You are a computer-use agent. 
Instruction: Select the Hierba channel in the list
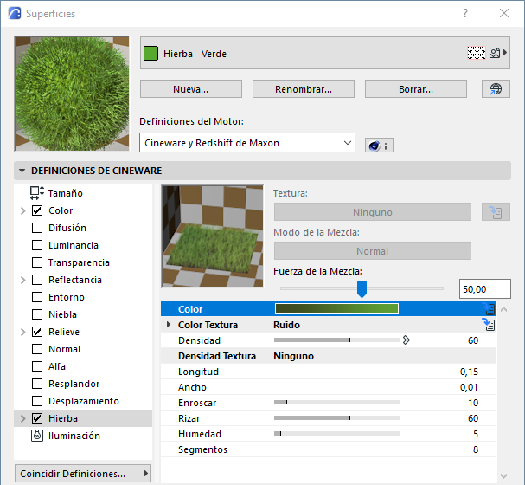(x=62, y=418)
